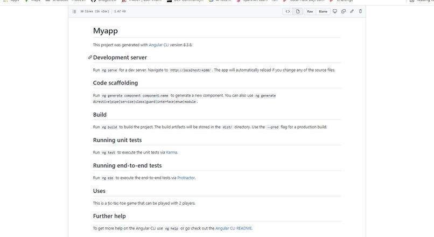
Task: Edit this file with pencil icon
Action: [352, 11]
